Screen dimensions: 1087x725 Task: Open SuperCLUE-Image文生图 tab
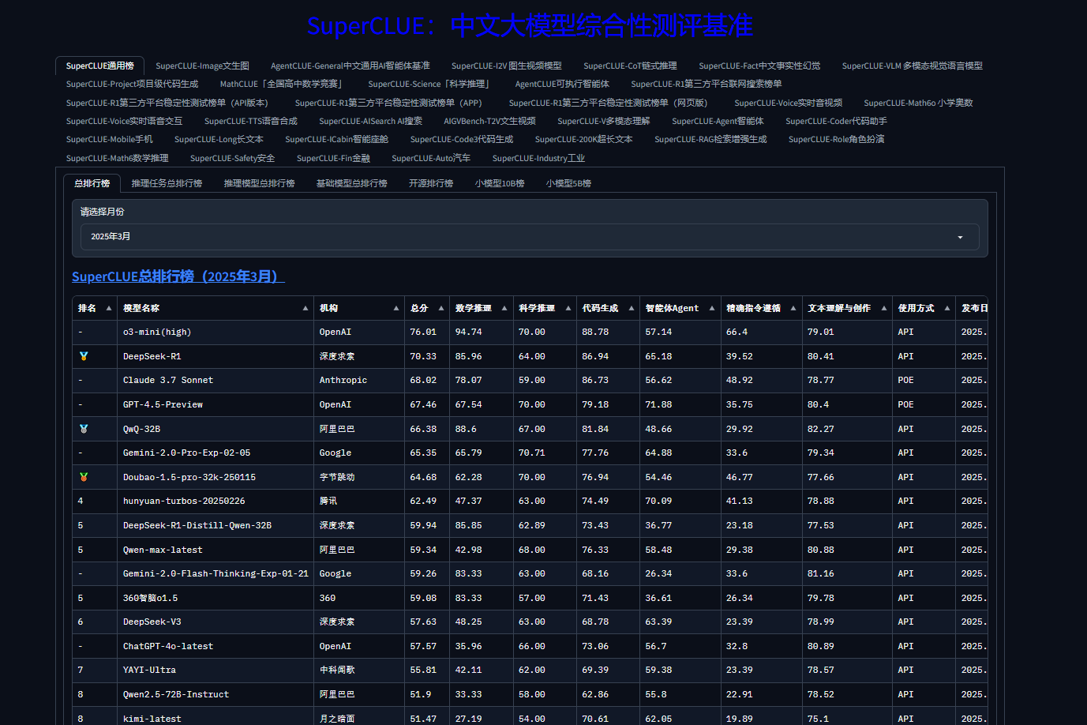(x=202, y=66)
